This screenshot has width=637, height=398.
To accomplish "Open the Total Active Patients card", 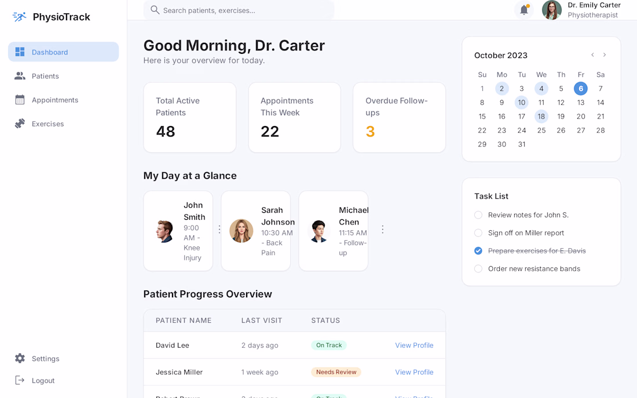I will pos(190,117).
